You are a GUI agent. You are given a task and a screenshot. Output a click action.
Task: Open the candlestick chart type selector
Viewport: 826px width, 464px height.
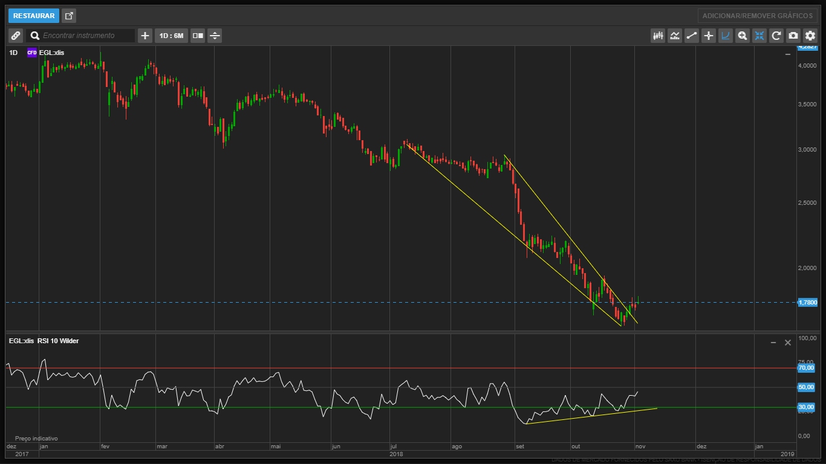click(x=658, y=36)
